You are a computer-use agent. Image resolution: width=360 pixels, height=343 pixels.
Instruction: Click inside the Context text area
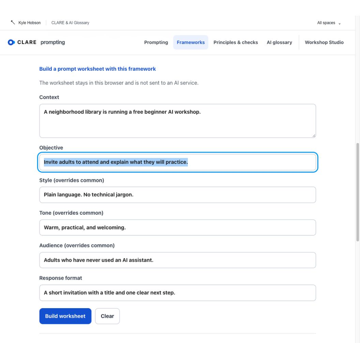point(177,121)
